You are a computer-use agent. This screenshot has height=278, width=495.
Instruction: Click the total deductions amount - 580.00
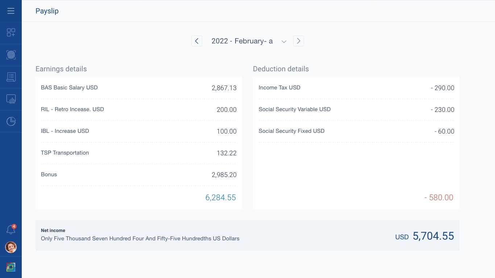click(x=438, y=197)
